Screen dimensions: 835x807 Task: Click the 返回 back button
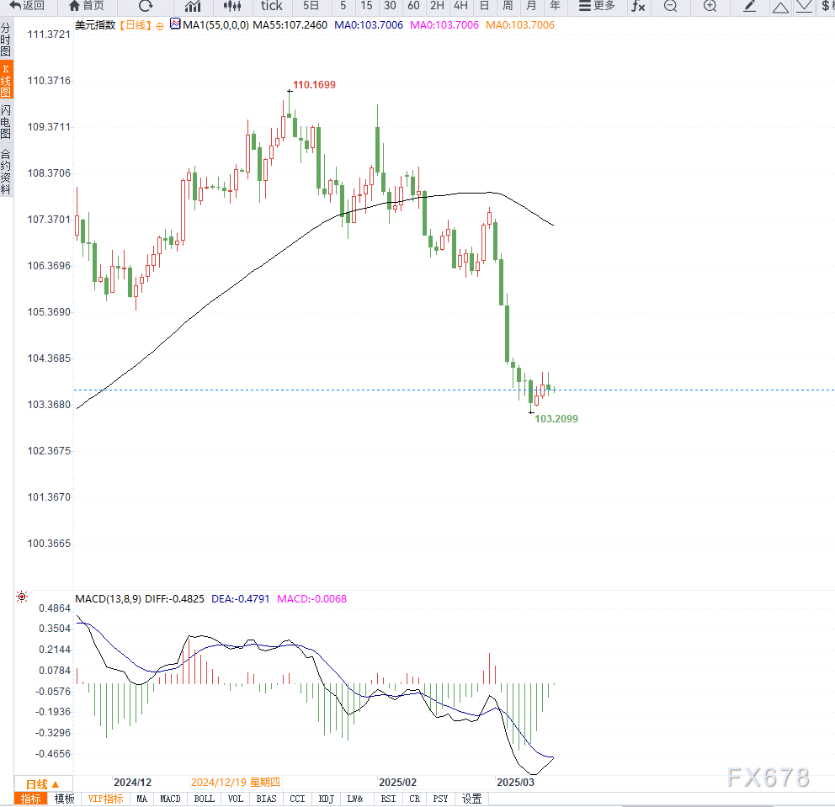click(27, 6)
